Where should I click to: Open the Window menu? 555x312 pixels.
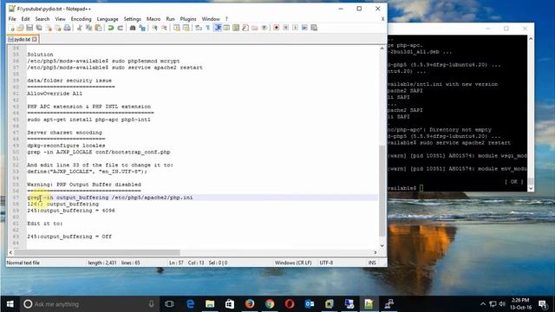211,19
